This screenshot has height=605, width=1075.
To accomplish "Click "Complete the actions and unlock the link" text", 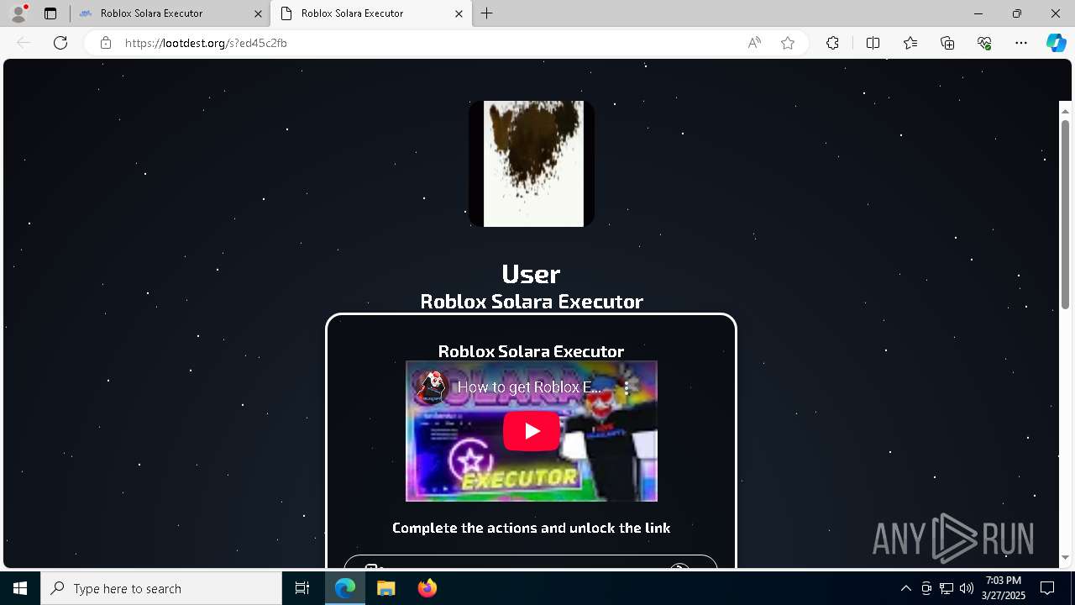I will click(532, 528).
